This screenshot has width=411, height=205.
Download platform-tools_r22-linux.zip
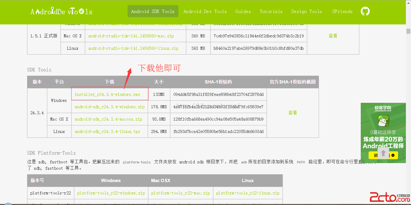point(248,193)
